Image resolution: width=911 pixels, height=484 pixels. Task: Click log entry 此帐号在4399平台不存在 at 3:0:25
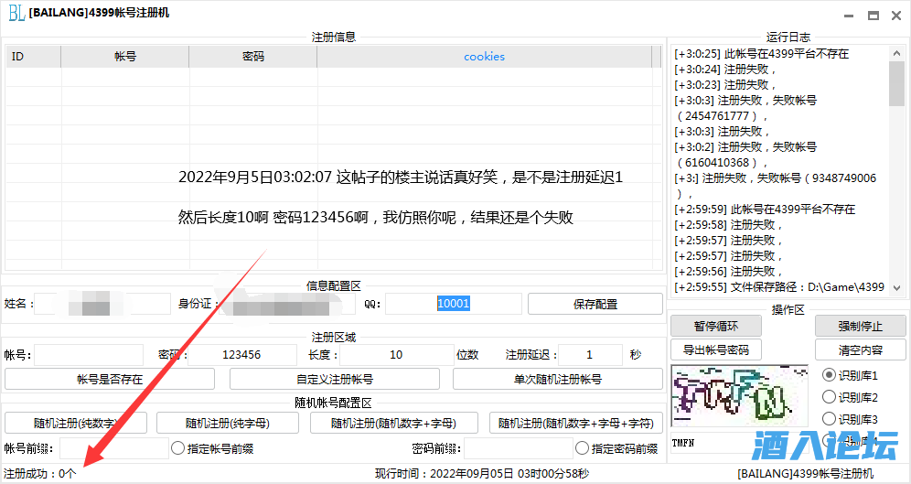(761, 53)
